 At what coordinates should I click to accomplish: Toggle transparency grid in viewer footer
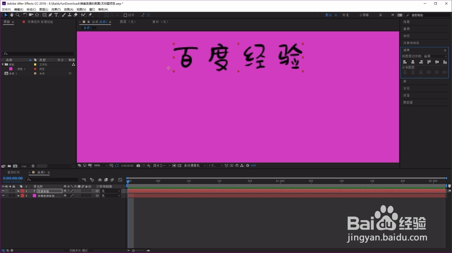pyautogui.click(x=179, y=165)
